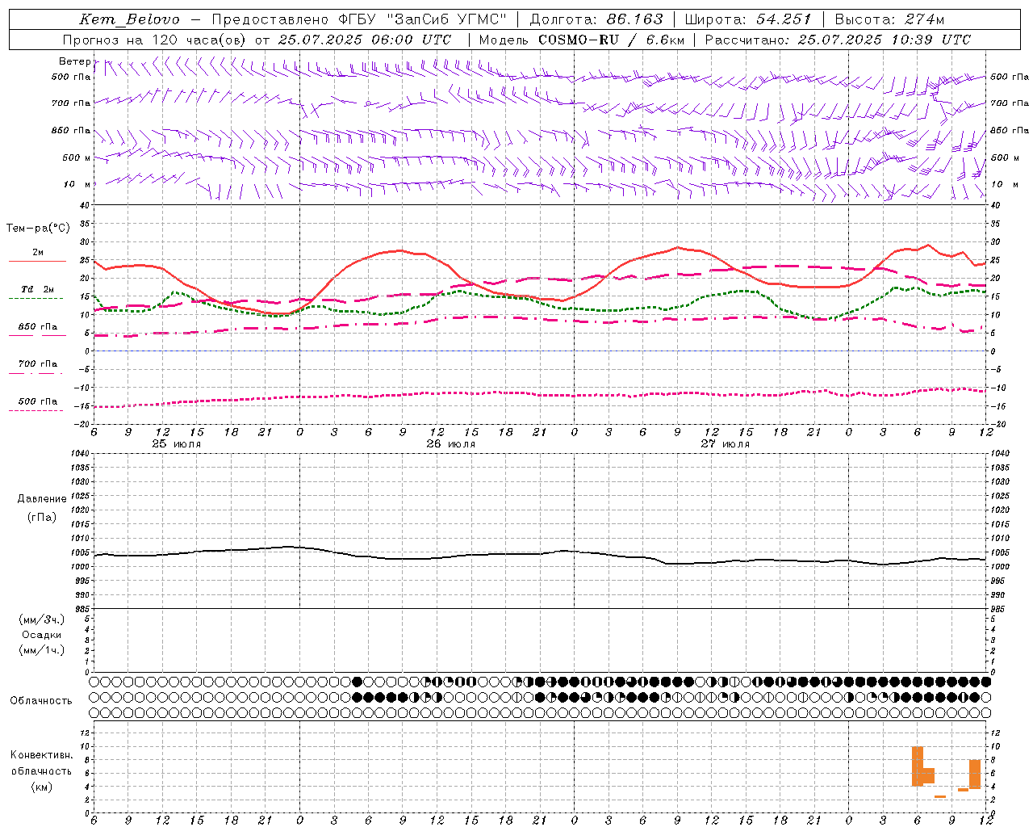Click the 25 июля date label
Viewport: 1033px width, 827px height.
pos(177,444)
